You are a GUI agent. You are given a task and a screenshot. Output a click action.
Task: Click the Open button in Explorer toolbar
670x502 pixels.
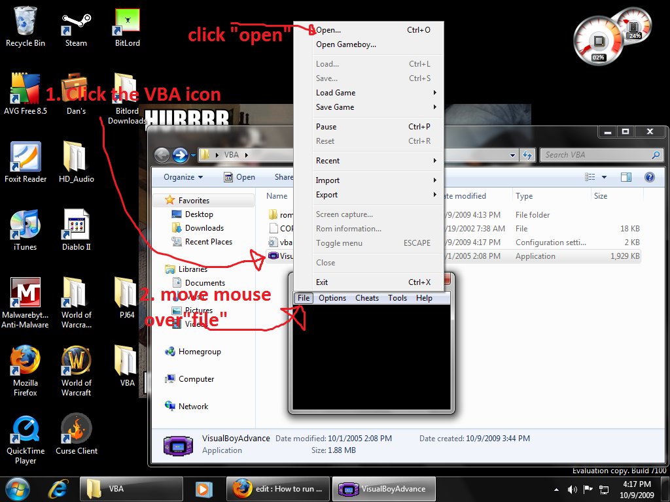tap(239, 176)
